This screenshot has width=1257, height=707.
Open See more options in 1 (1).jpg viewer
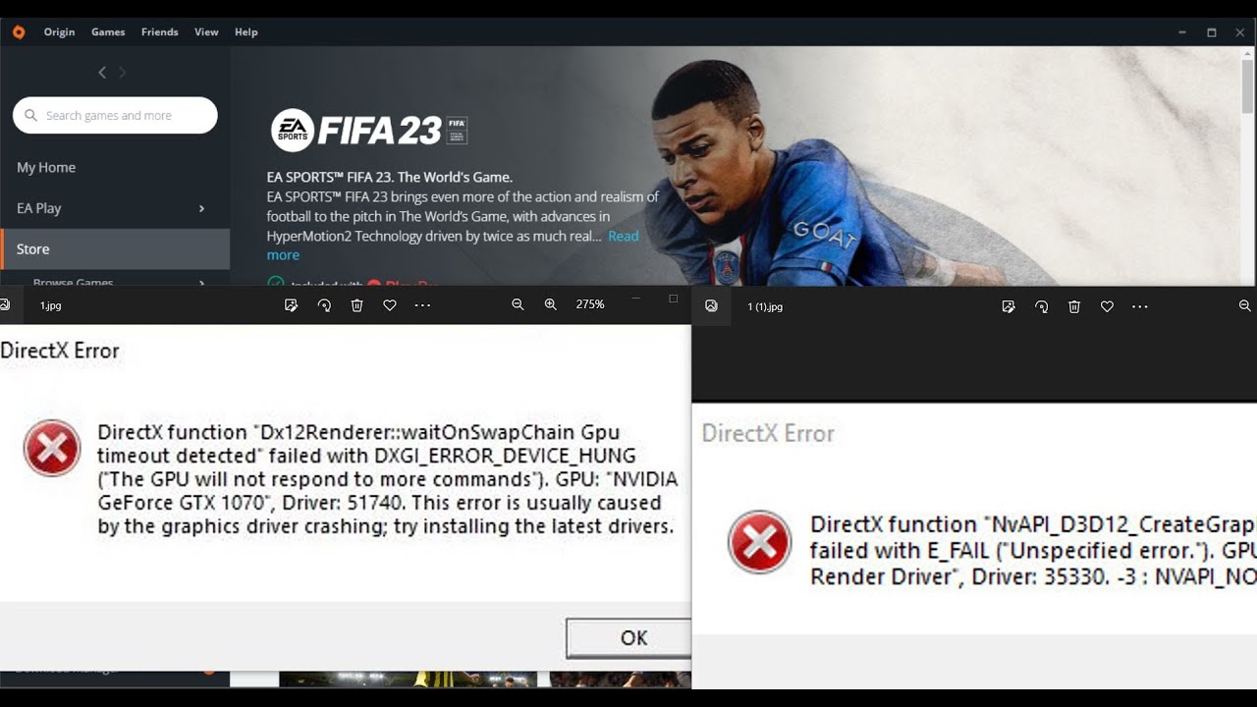point(1140,306)
